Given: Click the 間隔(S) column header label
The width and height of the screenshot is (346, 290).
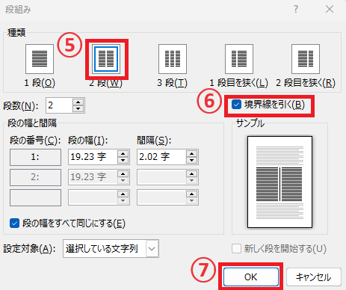Looking at the screenshot, I should tap(154, 141).
